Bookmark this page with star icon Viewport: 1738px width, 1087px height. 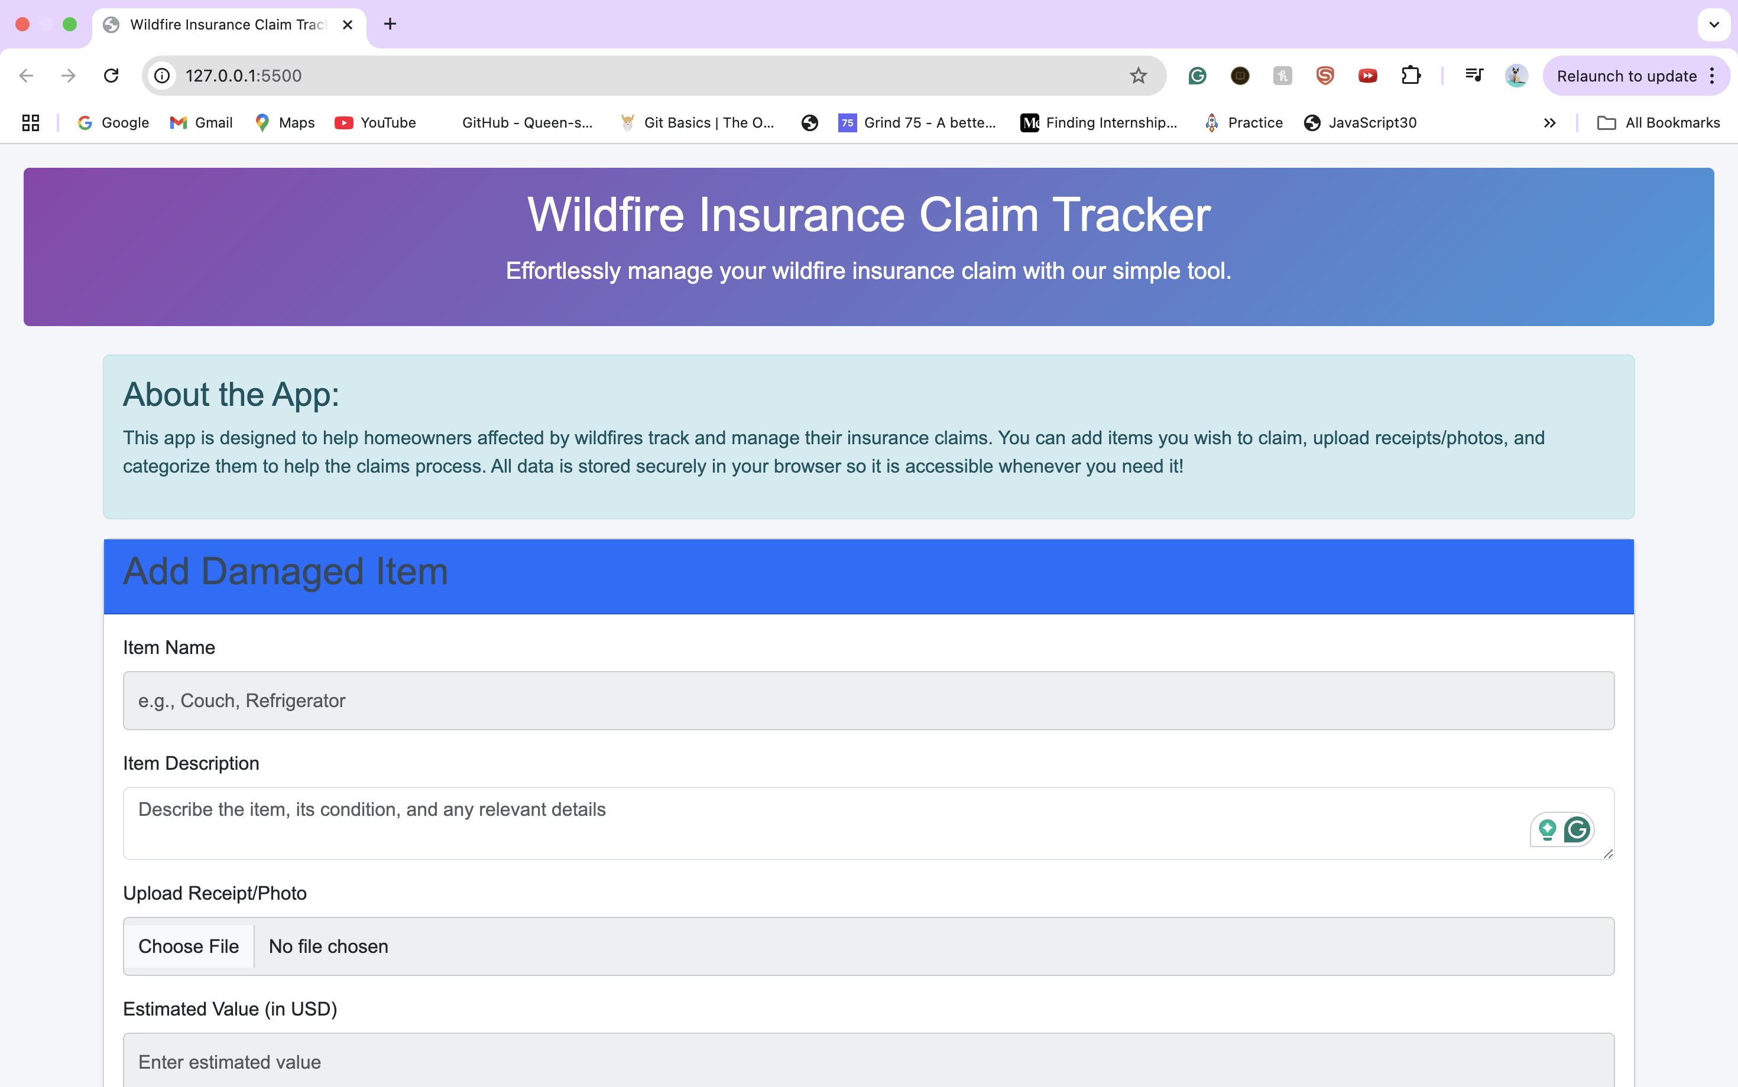click(1137, 76)
